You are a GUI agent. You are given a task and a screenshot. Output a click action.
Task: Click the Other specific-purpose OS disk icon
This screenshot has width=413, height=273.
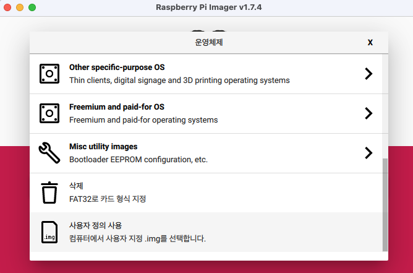49,74
